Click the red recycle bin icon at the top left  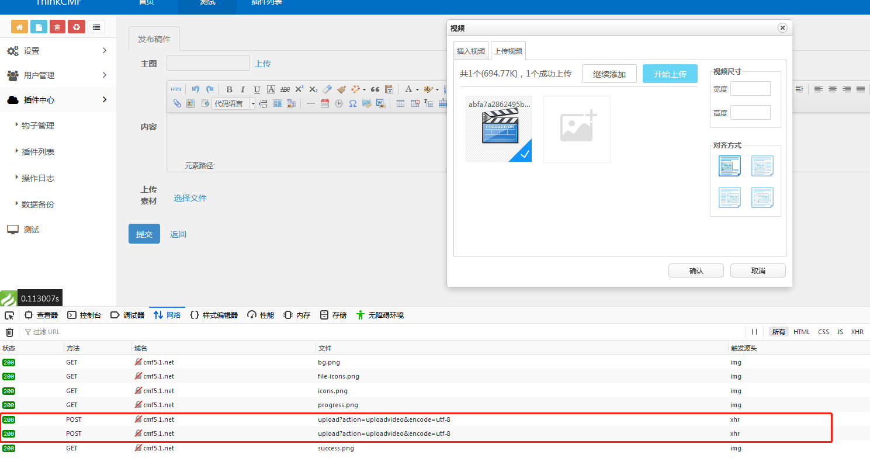coord(57,26)
